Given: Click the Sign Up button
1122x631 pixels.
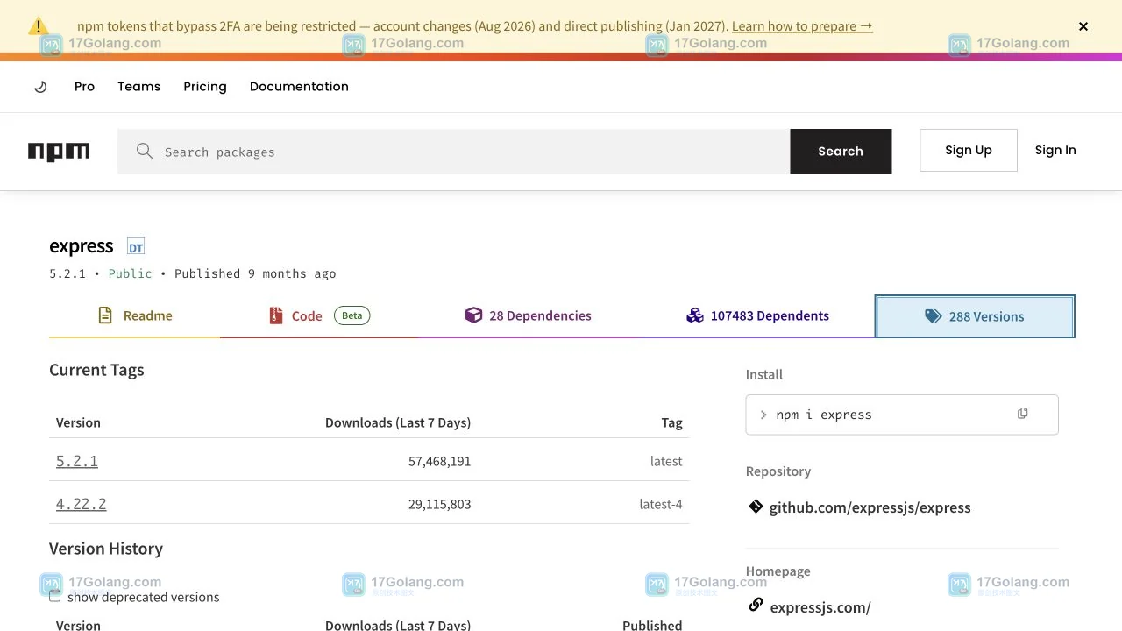Looking at the screenshot, I should pos(969,151).
